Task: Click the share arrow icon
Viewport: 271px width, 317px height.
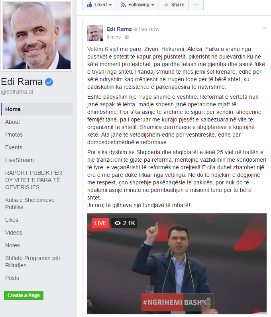Action: click(166, 5)
